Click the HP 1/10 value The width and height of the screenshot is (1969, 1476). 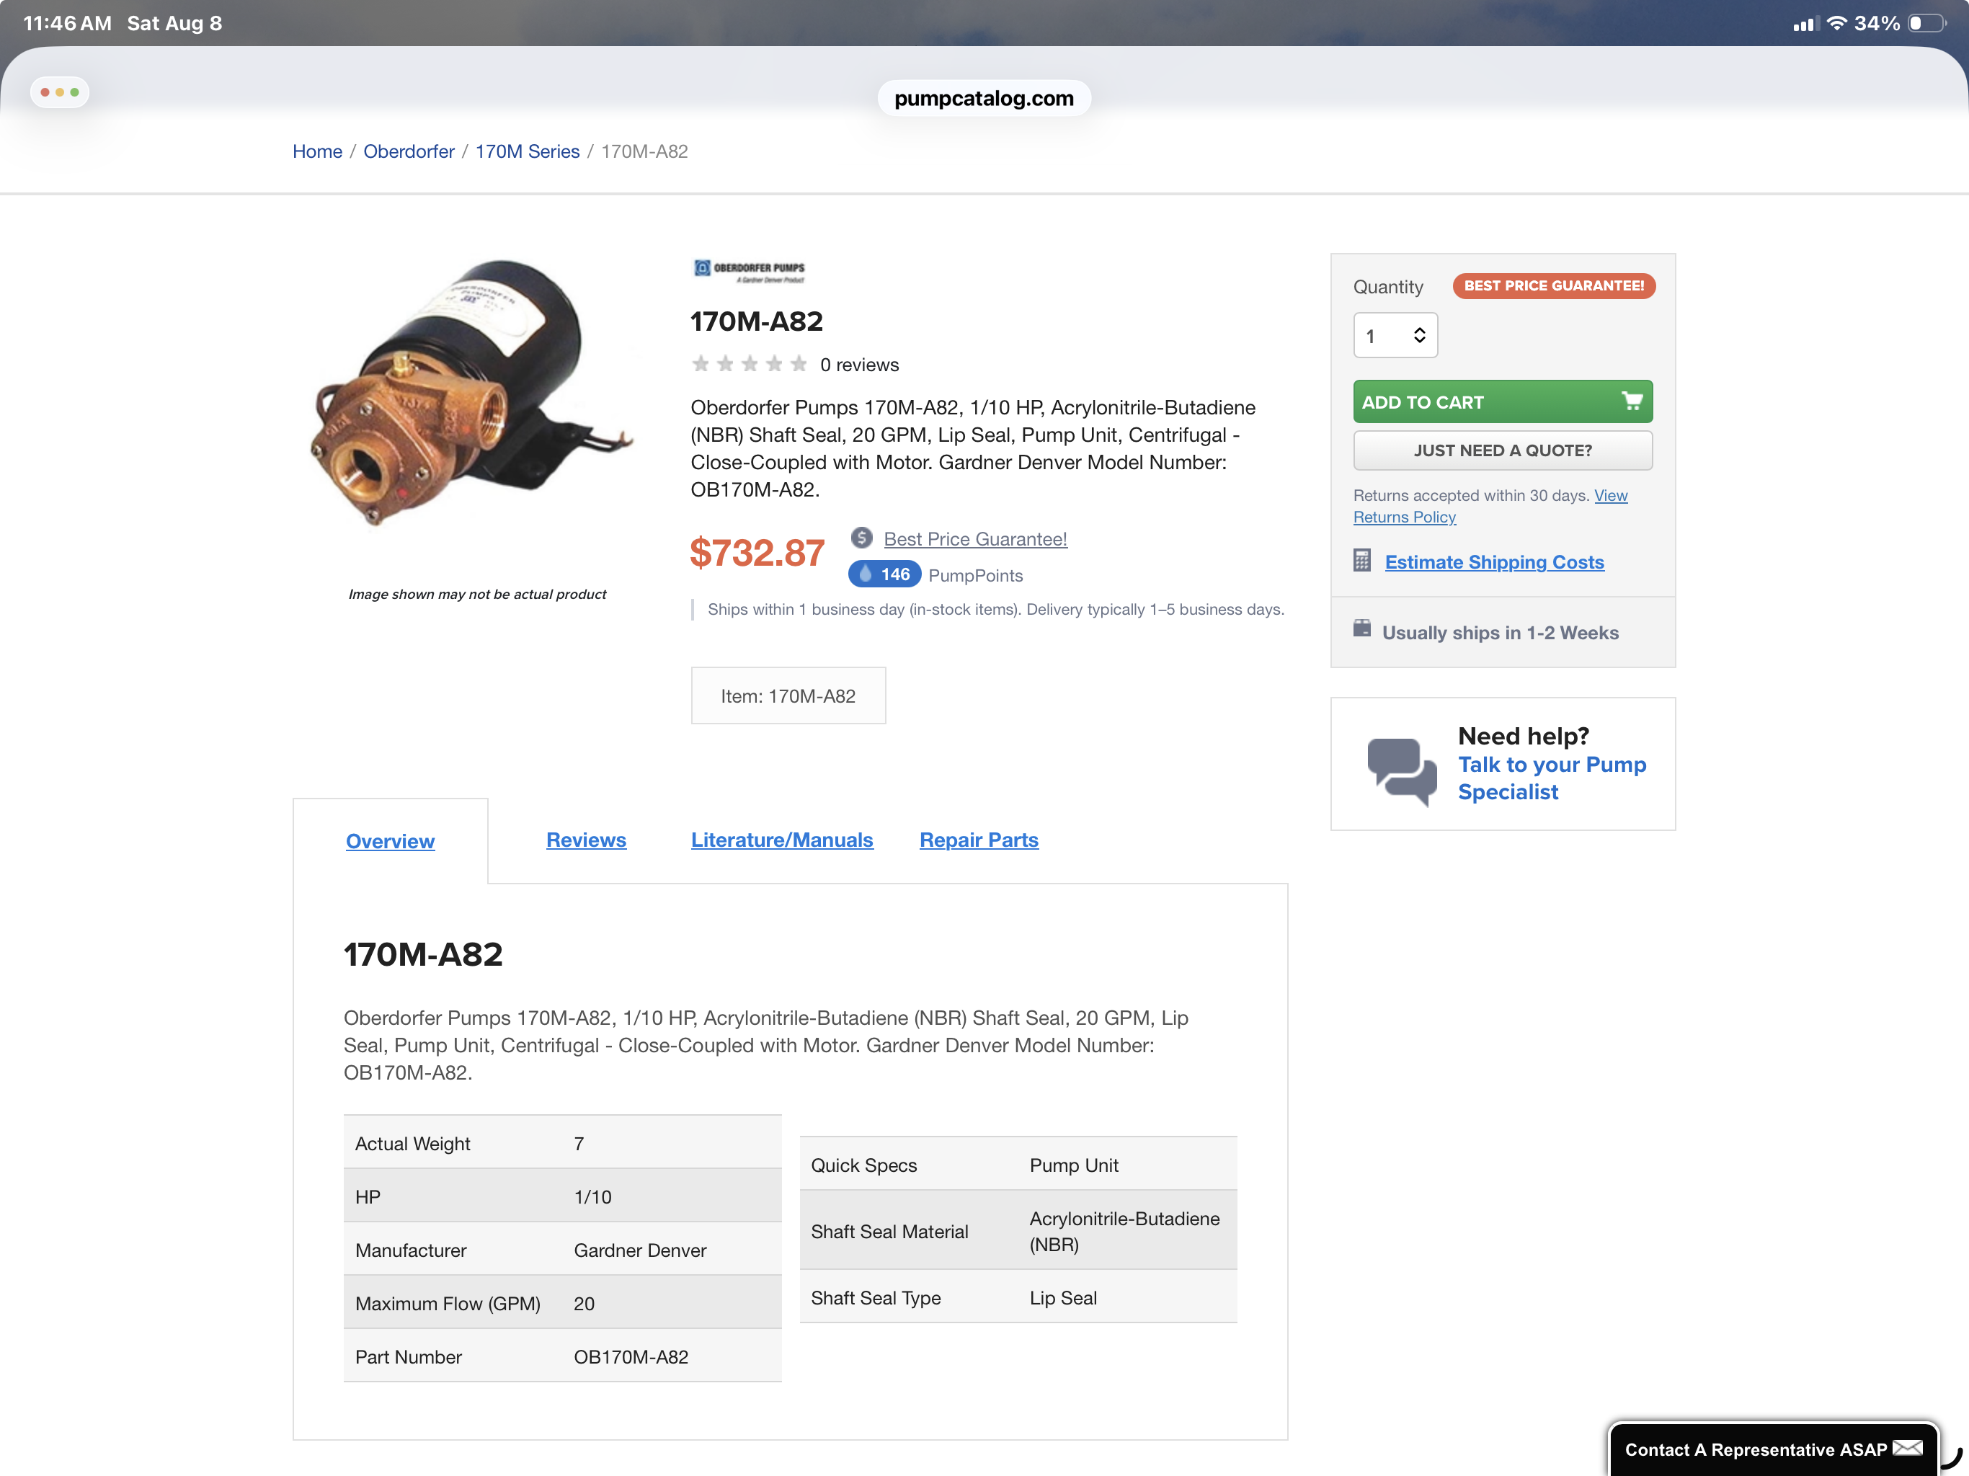pyautogui.click(x=592, y=1196)
